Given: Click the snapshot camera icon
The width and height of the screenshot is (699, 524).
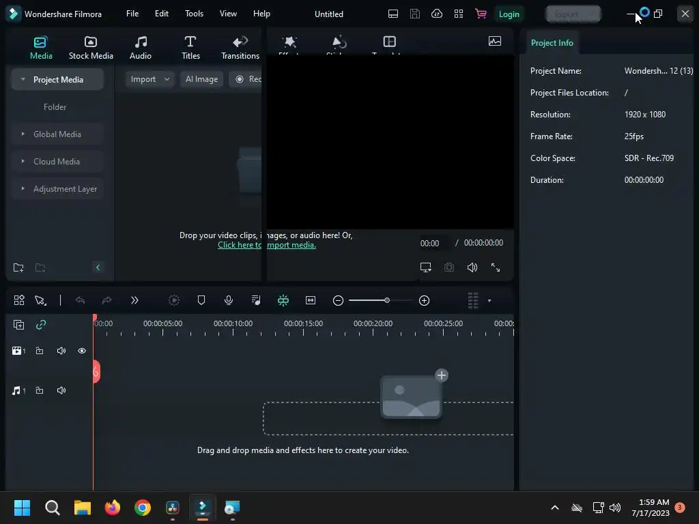Looking at the screenshot, I should tap(449, 267).
